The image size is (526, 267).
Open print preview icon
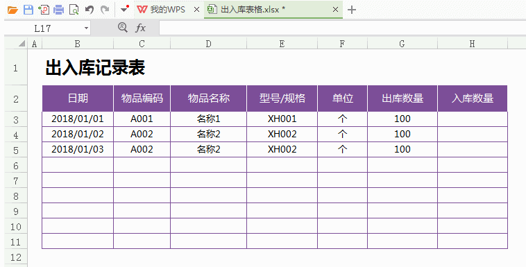(x=74, y=10)
